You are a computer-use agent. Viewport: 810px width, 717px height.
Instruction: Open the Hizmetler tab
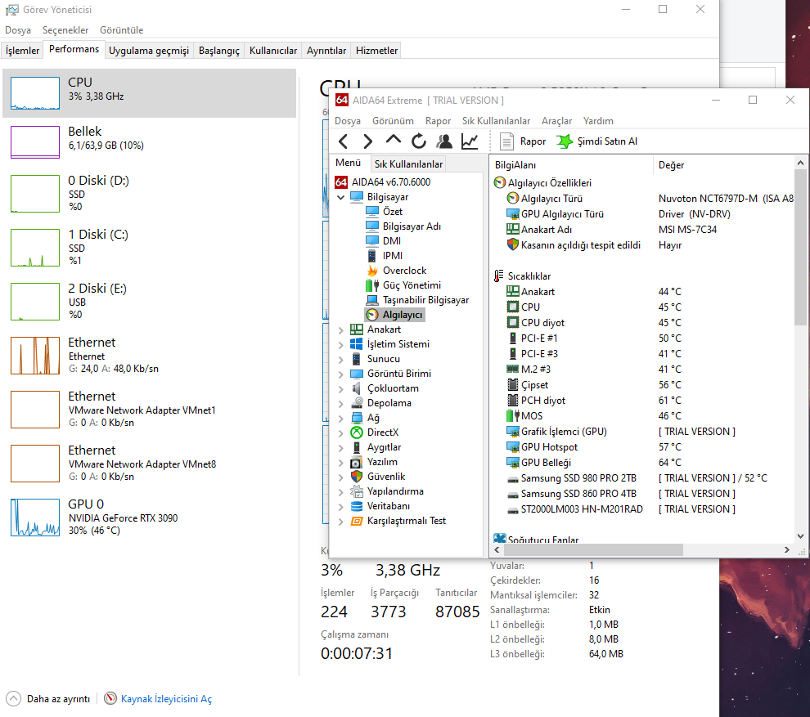pyautogui.click(x=376, y=51)
